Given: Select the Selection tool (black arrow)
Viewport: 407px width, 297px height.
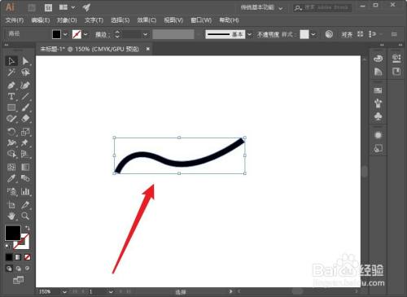Looking at the screenshot, I should click(x=11, y=61).
